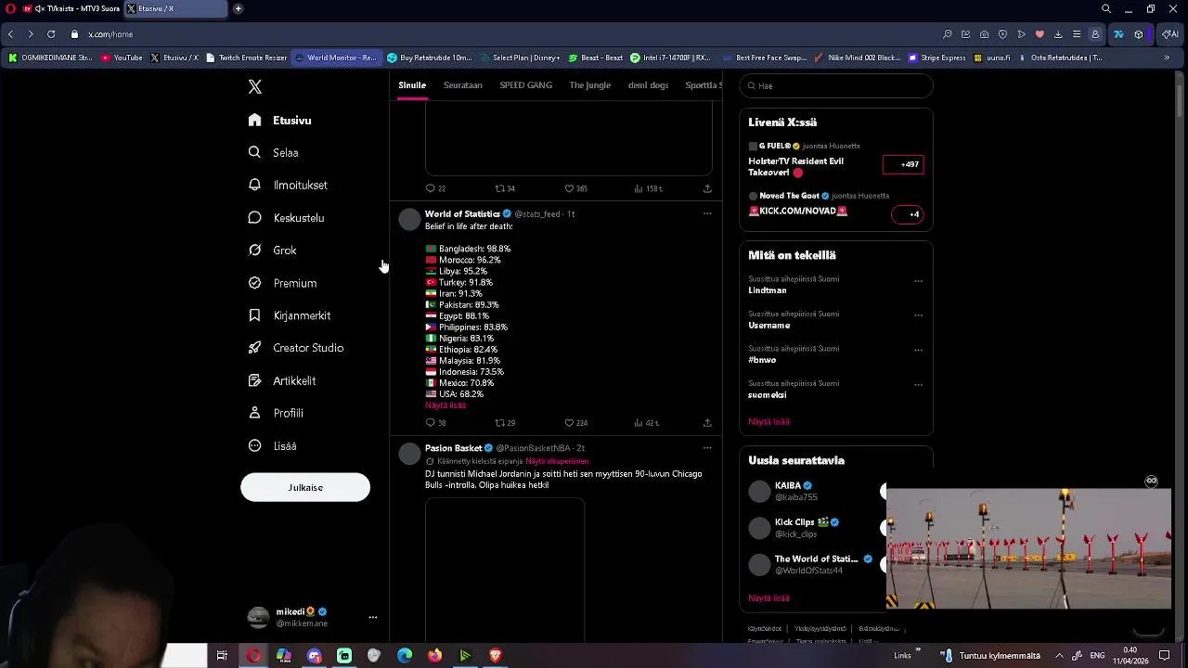
Task: Open Kick Clips suggested profile
Action: tap(794, 528)
